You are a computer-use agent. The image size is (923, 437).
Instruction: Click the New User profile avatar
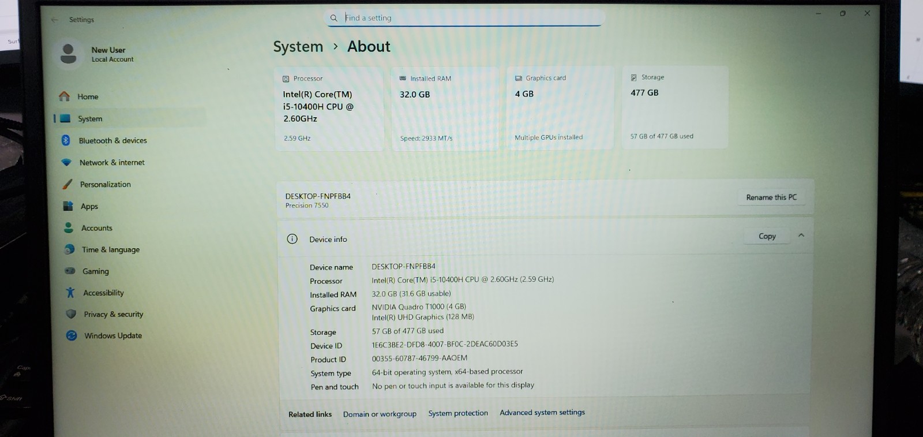tap(68, 54)
